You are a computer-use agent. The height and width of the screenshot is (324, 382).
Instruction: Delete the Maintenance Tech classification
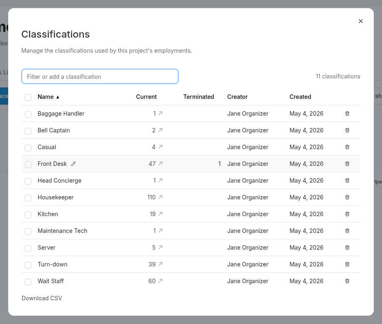click(x=347, y=231)
